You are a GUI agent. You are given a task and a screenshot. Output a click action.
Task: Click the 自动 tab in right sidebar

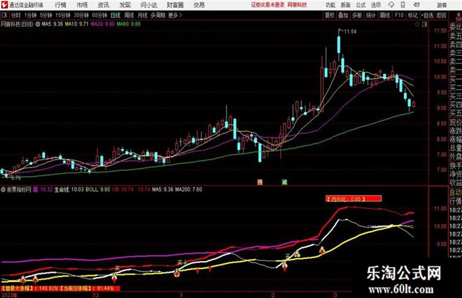pos(456,193)
